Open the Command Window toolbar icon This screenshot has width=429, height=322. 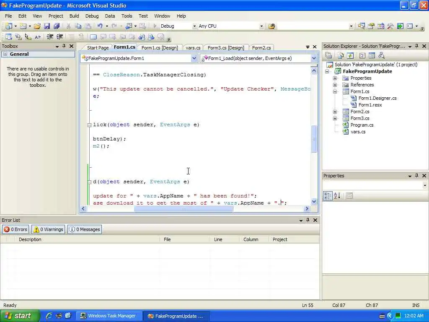(x=410, y=26)
